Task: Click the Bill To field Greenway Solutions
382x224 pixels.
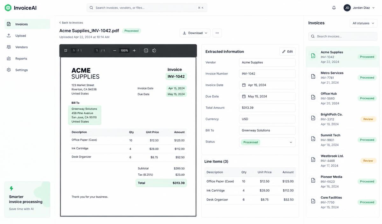Action: (x=267, y=130)
